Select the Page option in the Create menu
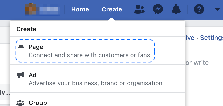Image resolution: width=223 pixels, height=106 pixels. click(x=85, y=51)
